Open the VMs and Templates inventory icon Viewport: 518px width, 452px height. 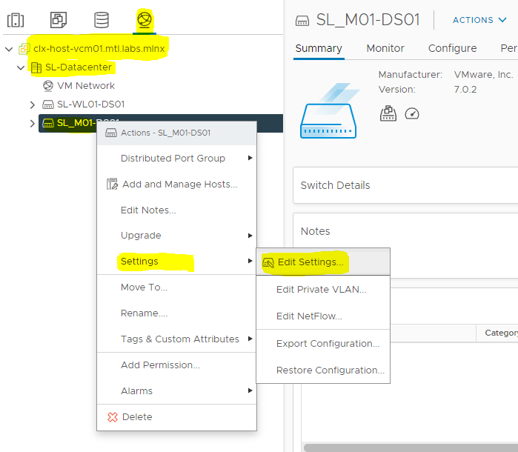(59, 20)
